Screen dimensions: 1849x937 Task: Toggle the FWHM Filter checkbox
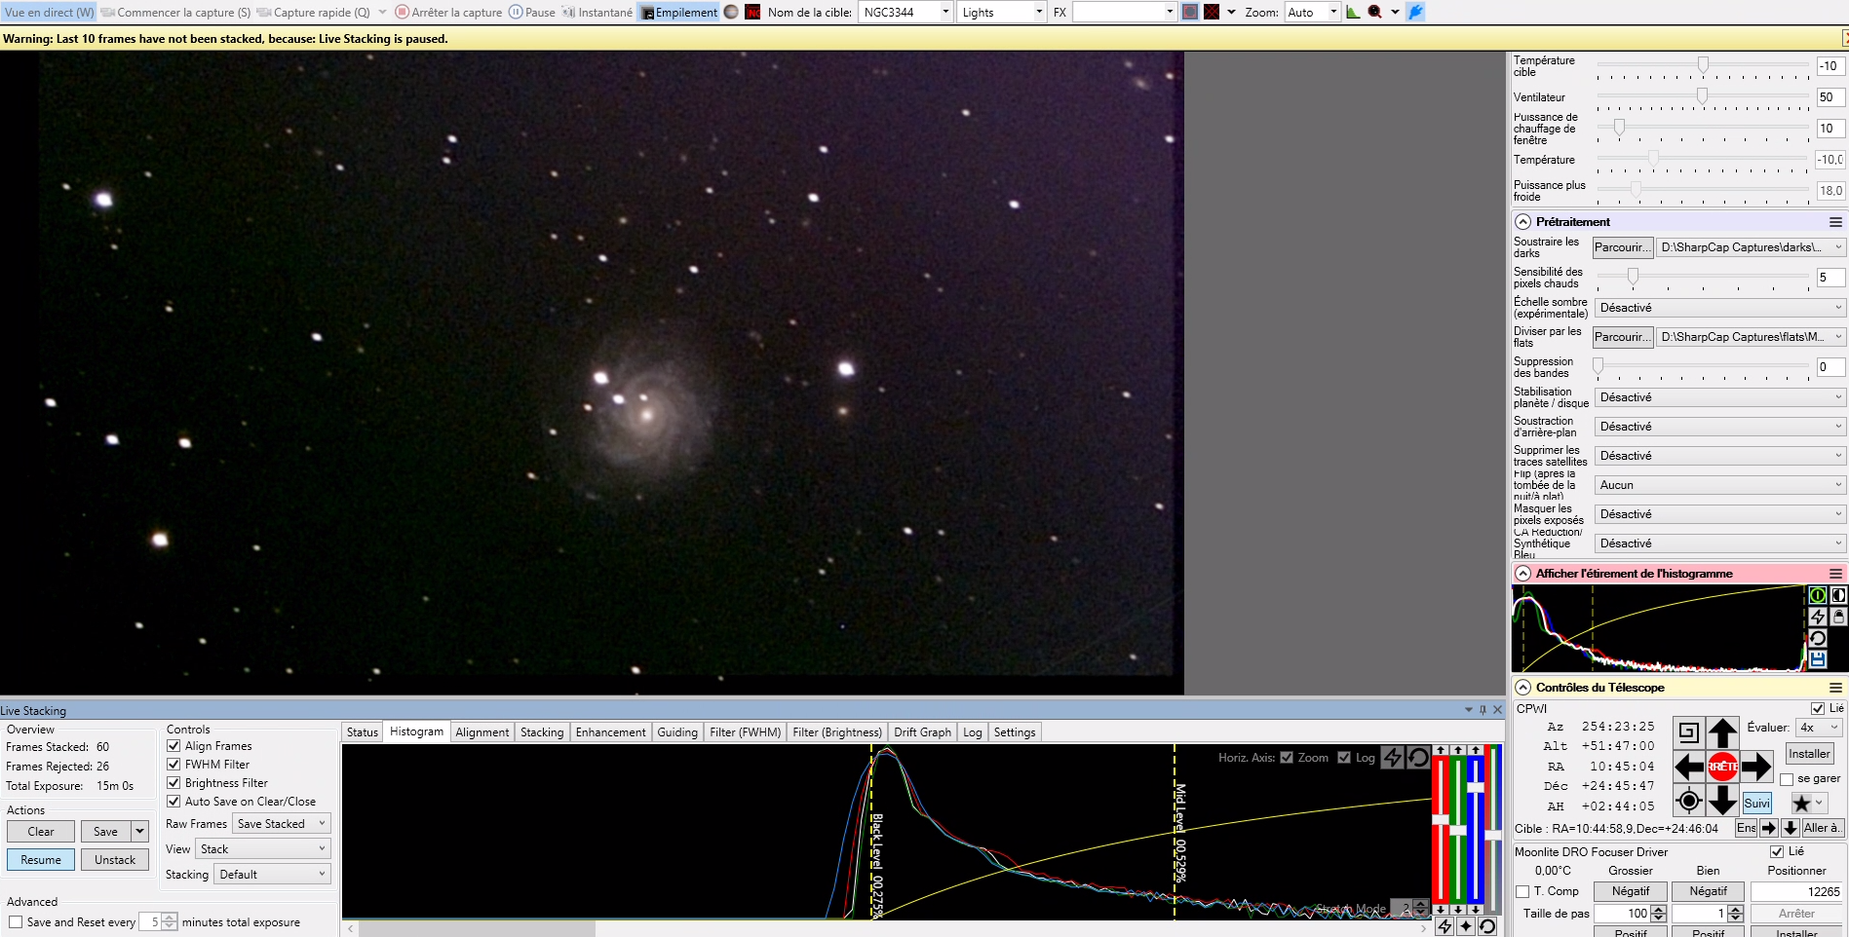(173, 765)
